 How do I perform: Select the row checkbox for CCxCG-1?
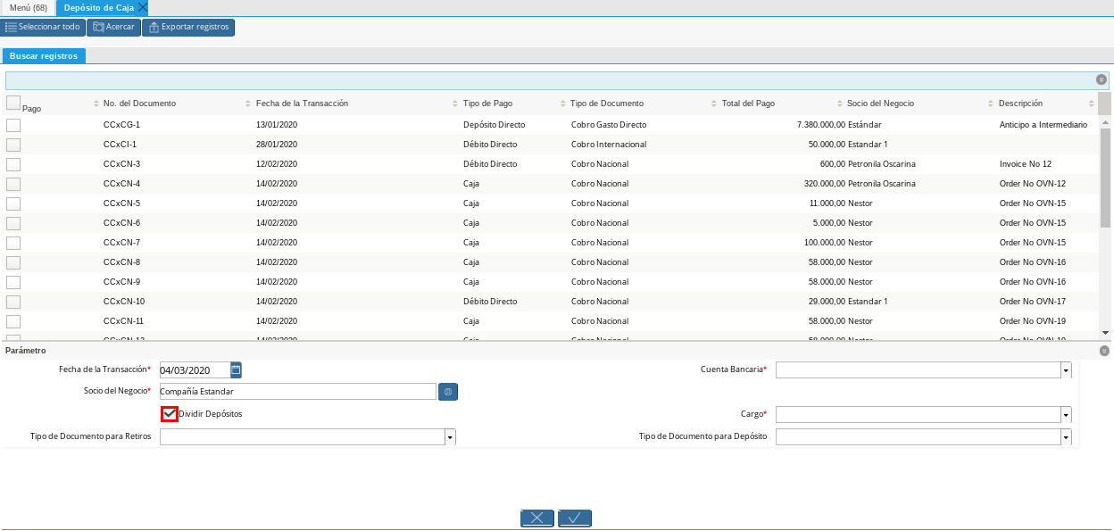point(13,125)
